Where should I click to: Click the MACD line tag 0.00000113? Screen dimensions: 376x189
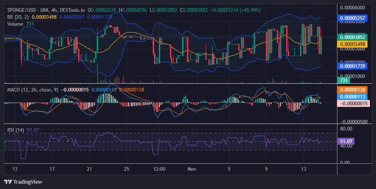[x=352, y=96]
